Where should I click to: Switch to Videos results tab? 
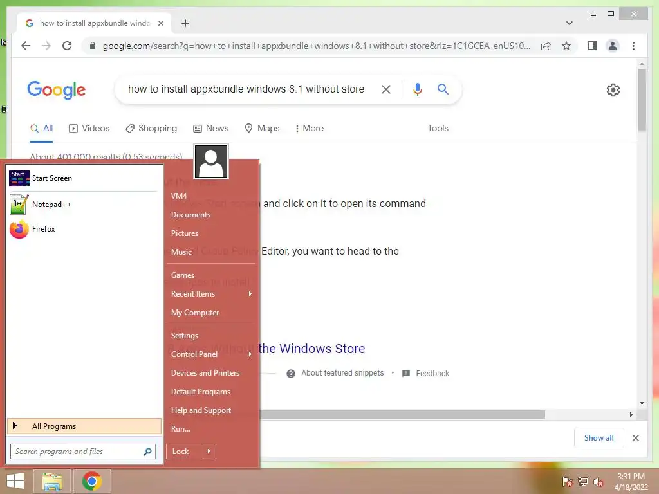click(89, 129)
